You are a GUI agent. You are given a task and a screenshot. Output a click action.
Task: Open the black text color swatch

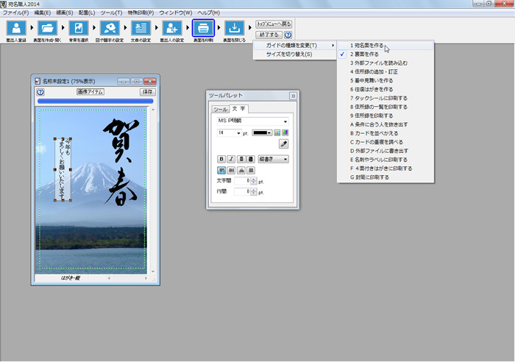(x=261, y=133)
